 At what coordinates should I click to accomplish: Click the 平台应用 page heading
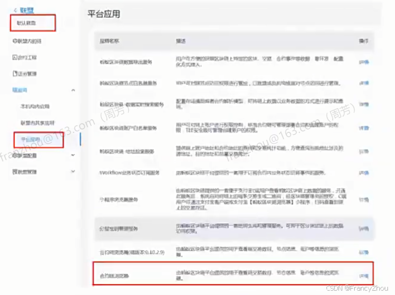click(x=104, y=14)
